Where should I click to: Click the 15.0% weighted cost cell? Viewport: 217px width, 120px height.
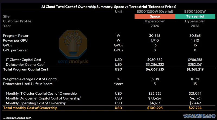(155, 79)
